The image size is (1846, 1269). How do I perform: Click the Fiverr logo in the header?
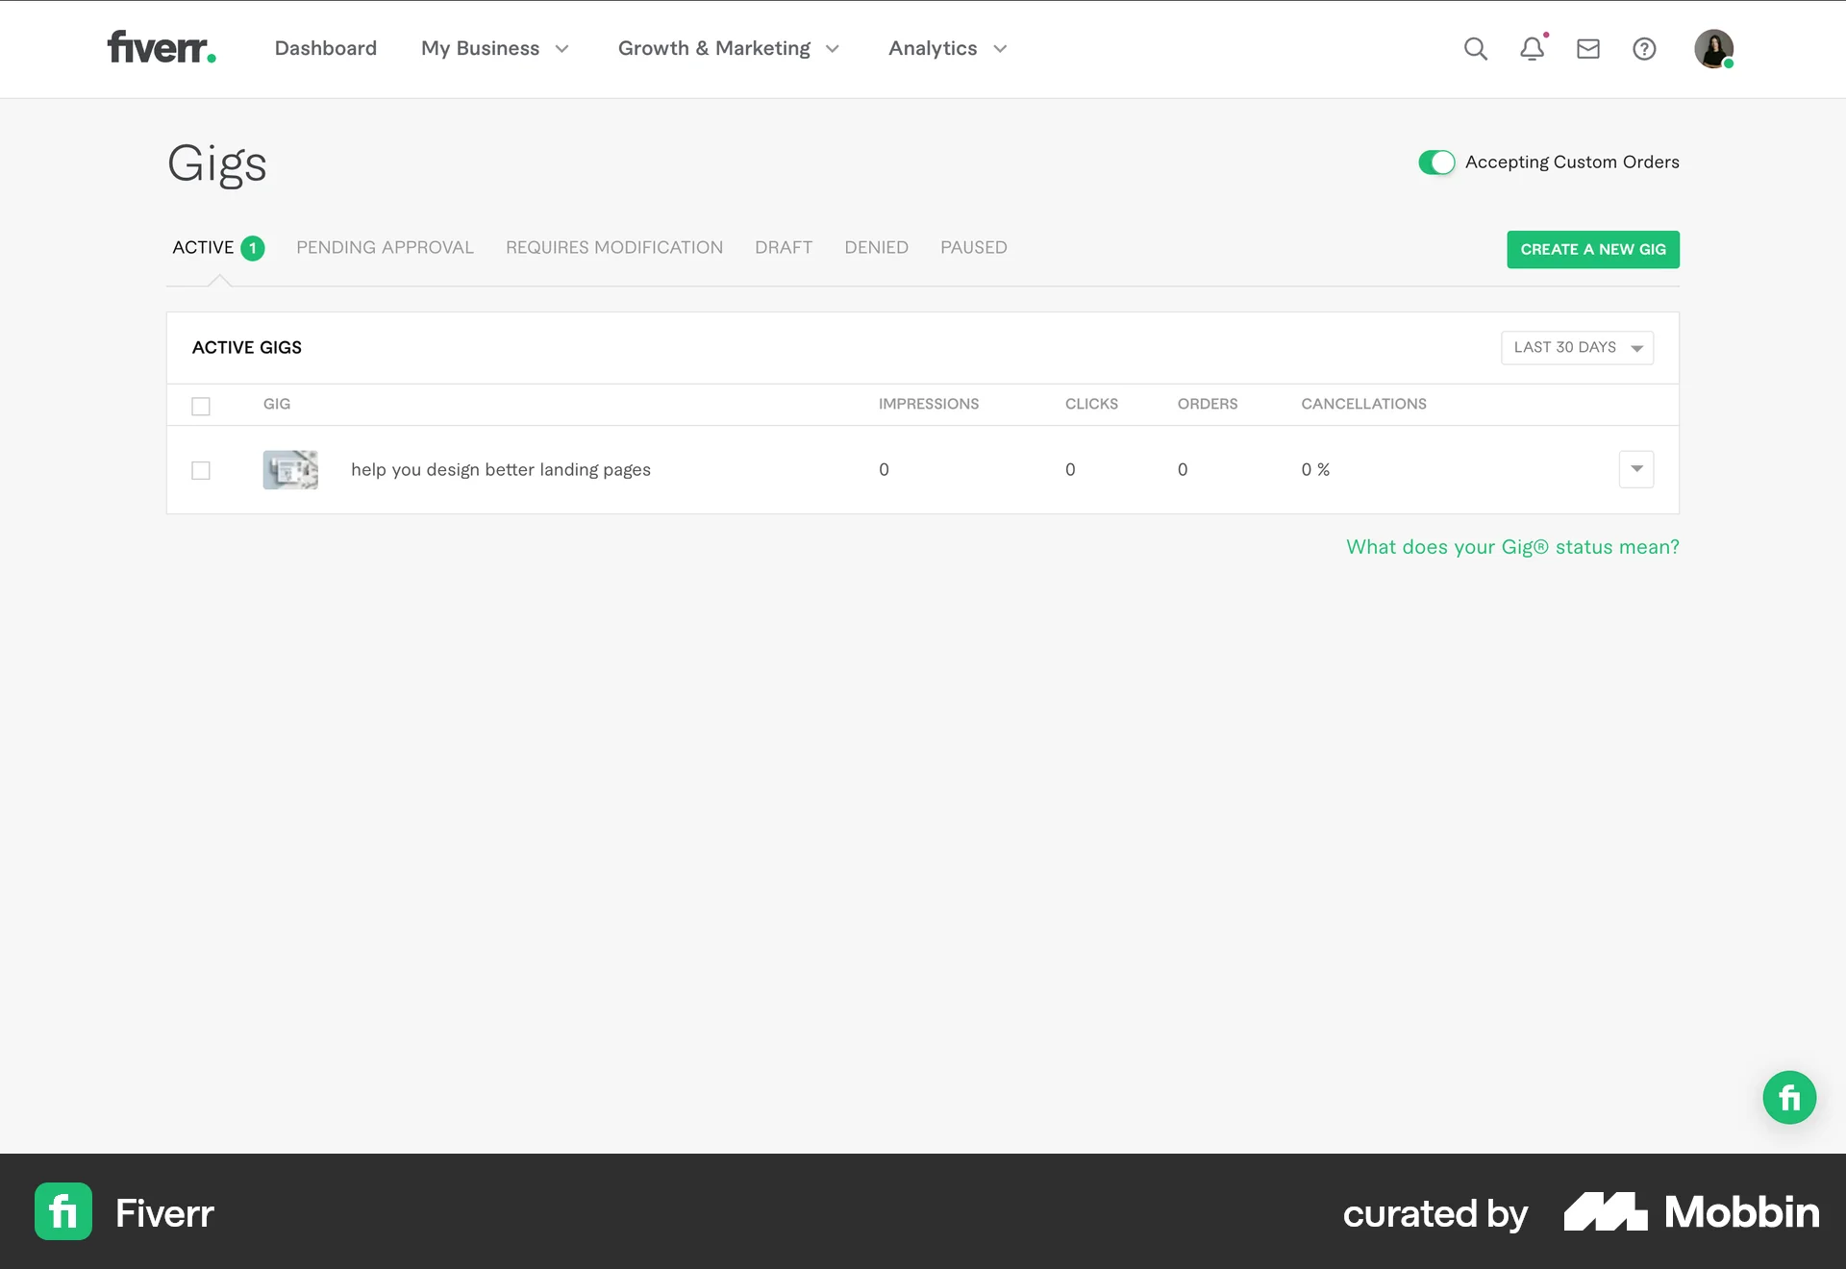point(161,46)
